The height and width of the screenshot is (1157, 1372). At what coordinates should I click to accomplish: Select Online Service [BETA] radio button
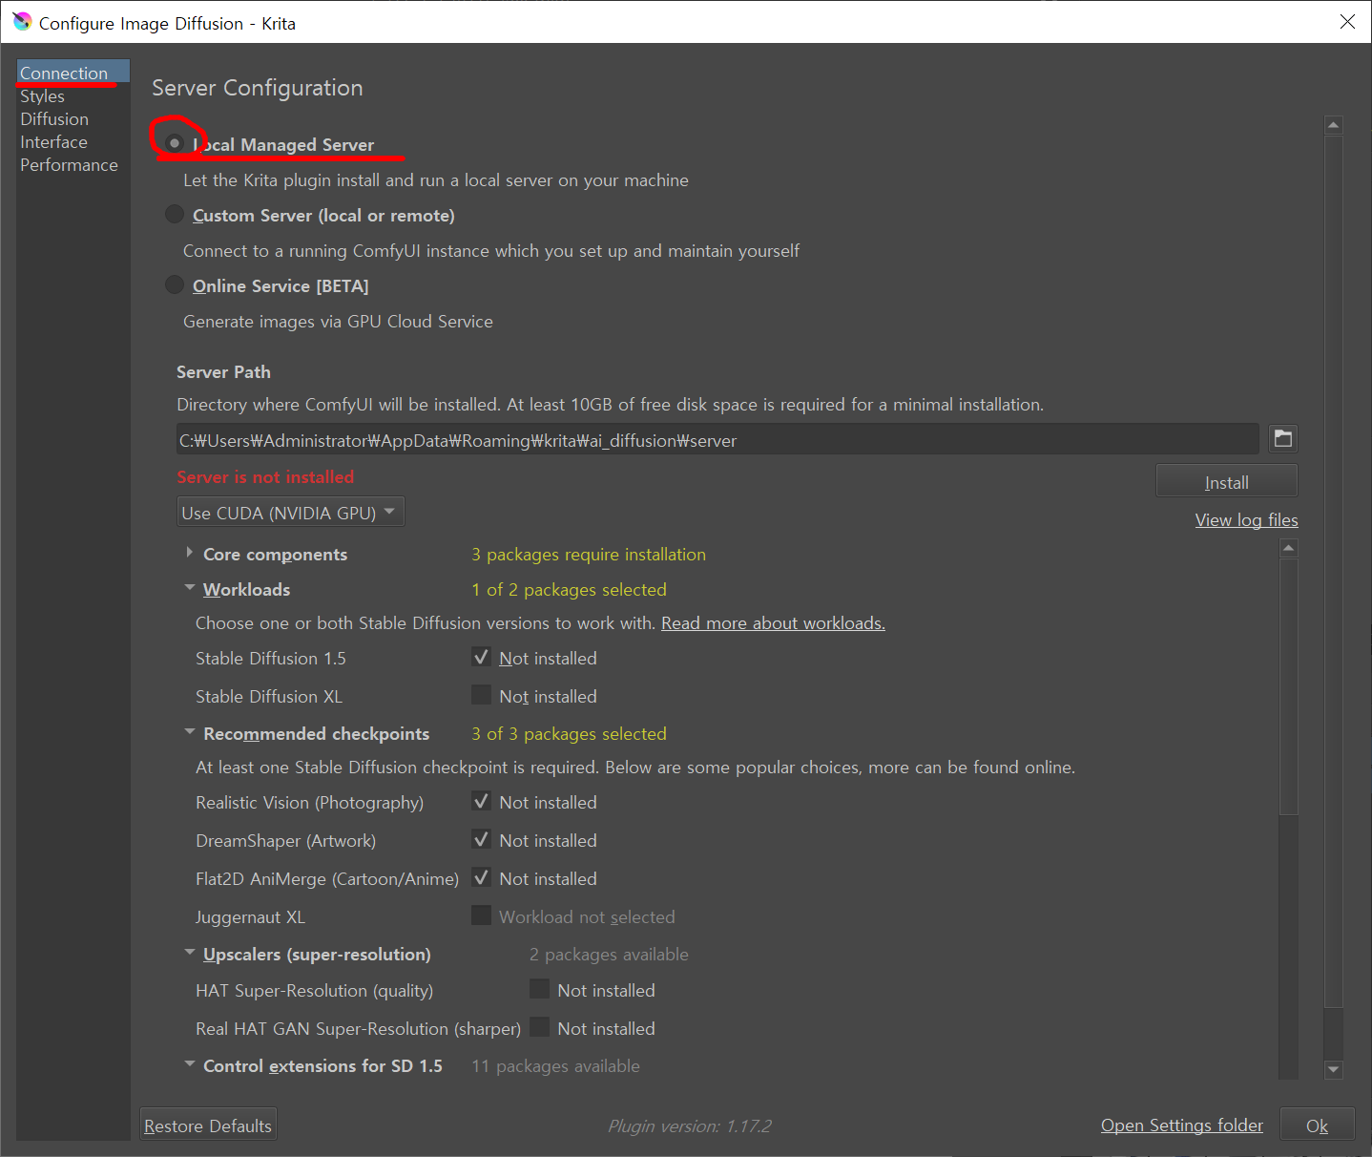point(175,284)
